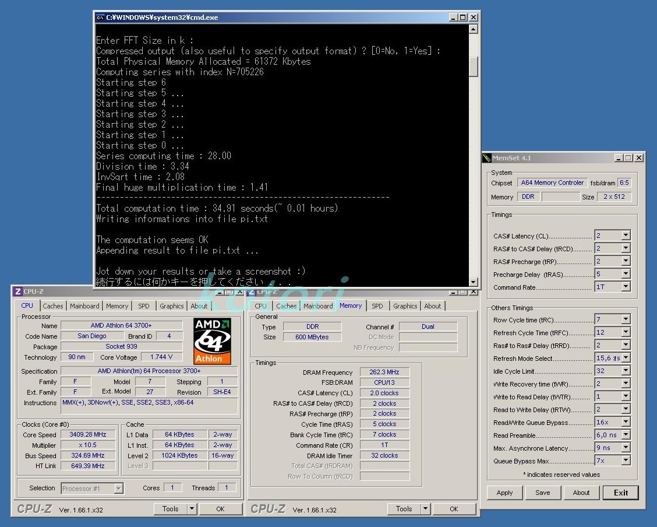This screenshot has height=527, width=657.
Task: Switch to the CPU tab in right CPU-Z
Action: pyautogui.click(x=260, y=306)
